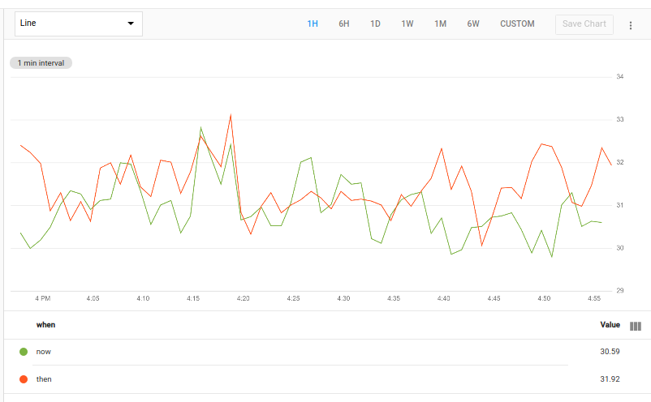This screenshot has width=651, height=402.
Task: Sort legend by the 'when' column header
Action: point(45,325)
